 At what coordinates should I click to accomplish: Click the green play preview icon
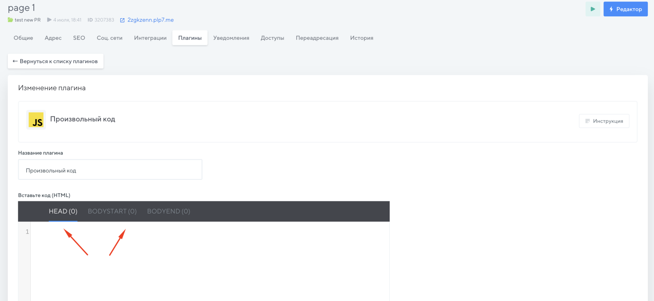pos(592,9)
